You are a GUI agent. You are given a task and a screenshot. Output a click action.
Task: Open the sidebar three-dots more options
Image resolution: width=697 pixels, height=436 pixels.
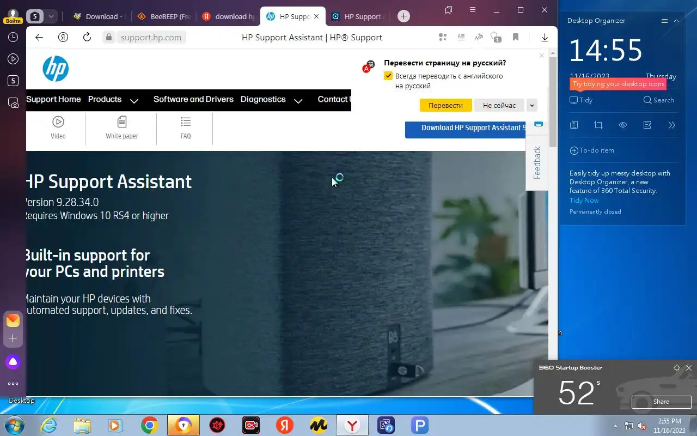pos(13,384)
